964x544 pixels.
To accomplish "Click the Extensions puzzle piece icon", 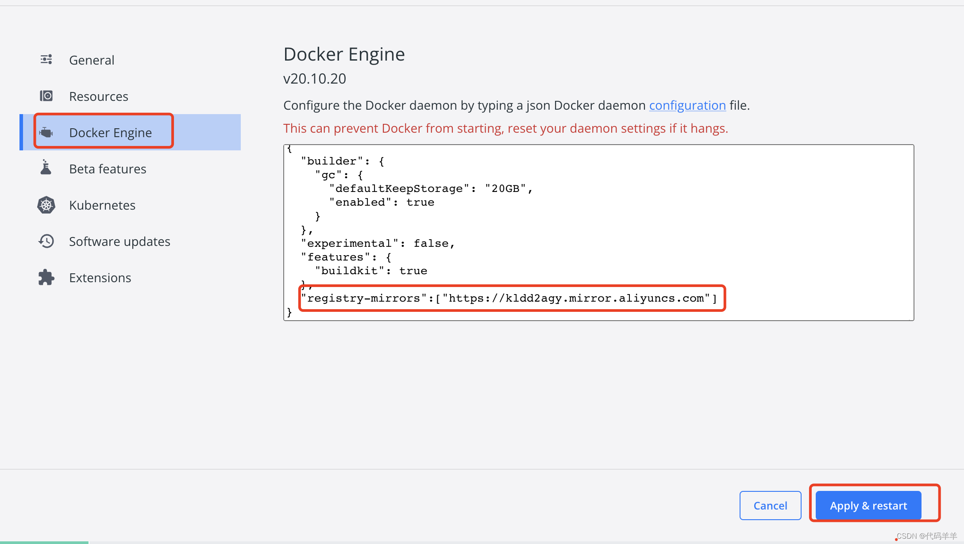I will click(46, 277).
